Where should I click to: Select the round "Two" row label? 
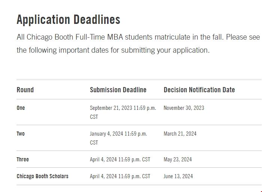[x=21, y=134]
